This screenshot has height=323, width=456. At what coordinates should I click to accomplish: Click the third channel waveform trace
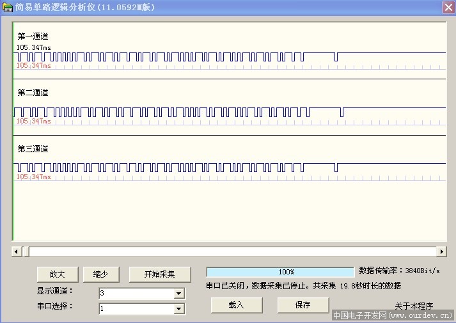tap(230, 168)
